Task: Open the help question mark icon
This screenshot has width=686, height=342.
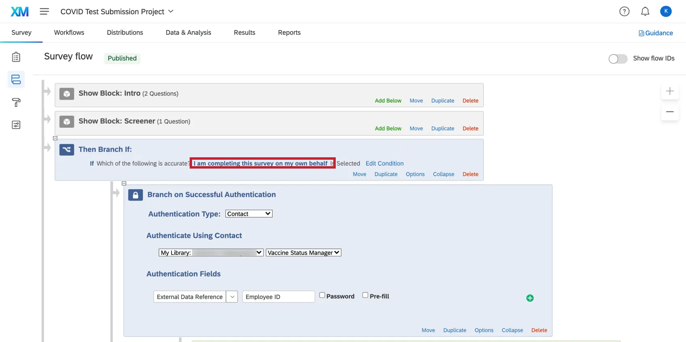Action: (x=624, y=12)
